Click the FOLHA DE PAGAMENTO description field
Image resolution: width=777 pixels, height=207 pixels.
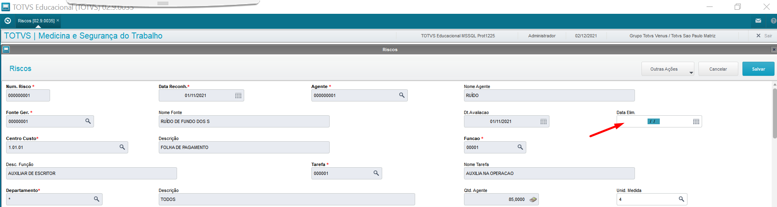point(244,147)
